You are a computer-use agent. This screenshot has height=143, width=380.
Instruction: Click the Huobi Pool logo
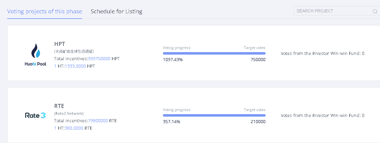point(35,55)
